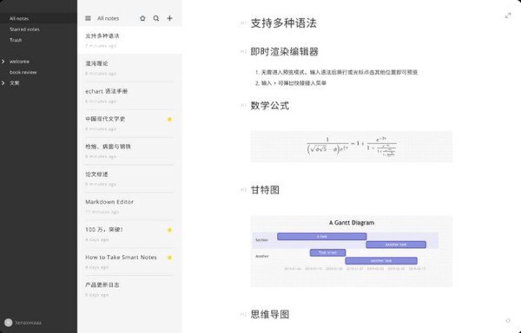Select the 支持多种语法 note in the list

coord(130,40)
